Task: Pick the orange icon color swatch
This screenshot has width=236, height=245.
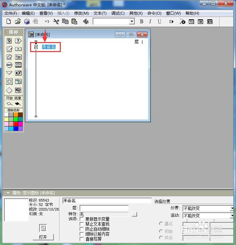Action: 16,114
